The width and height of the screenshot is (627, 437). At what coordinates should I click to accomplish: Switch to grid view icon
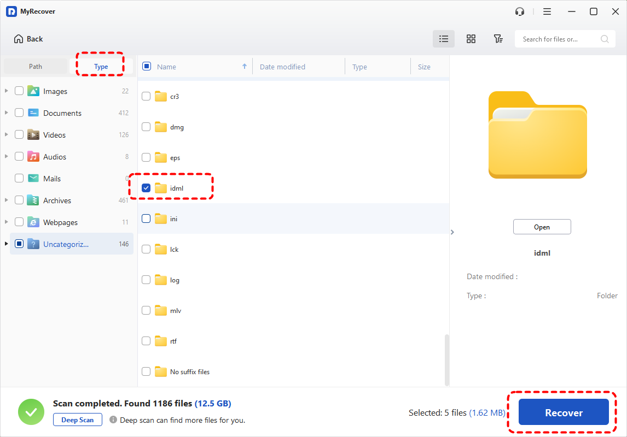tap(471, 39)
